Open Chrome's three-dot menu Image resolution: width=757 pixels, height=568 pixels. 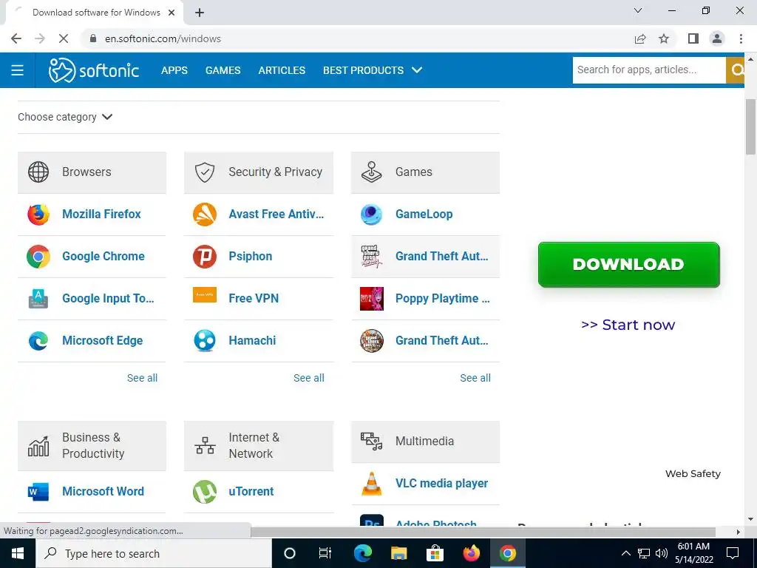pos(741,38)
